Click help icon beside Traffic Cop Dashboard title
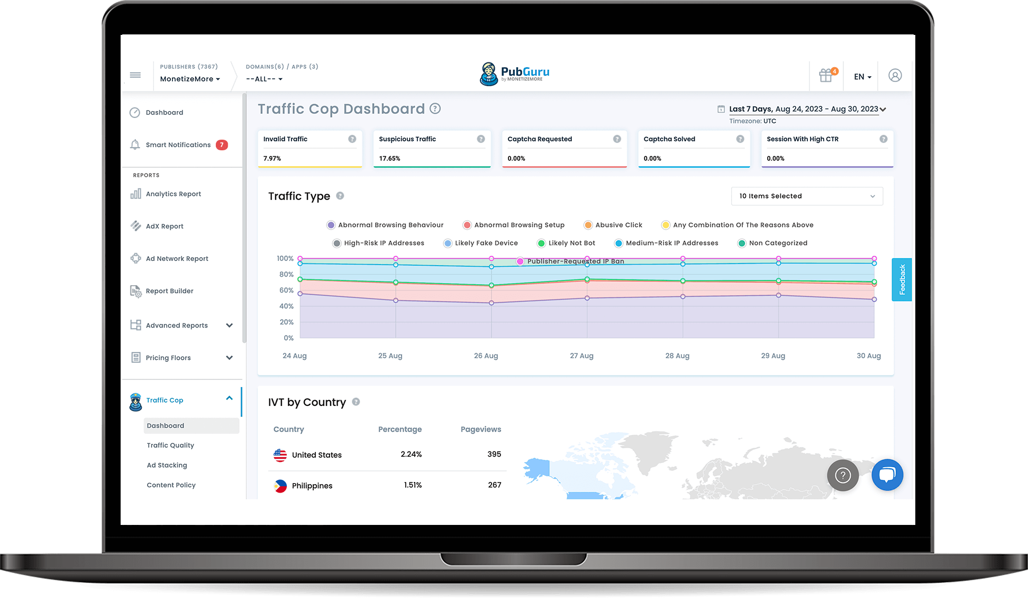This screenshot has height=599, width=1028. [x=435, y=108]
